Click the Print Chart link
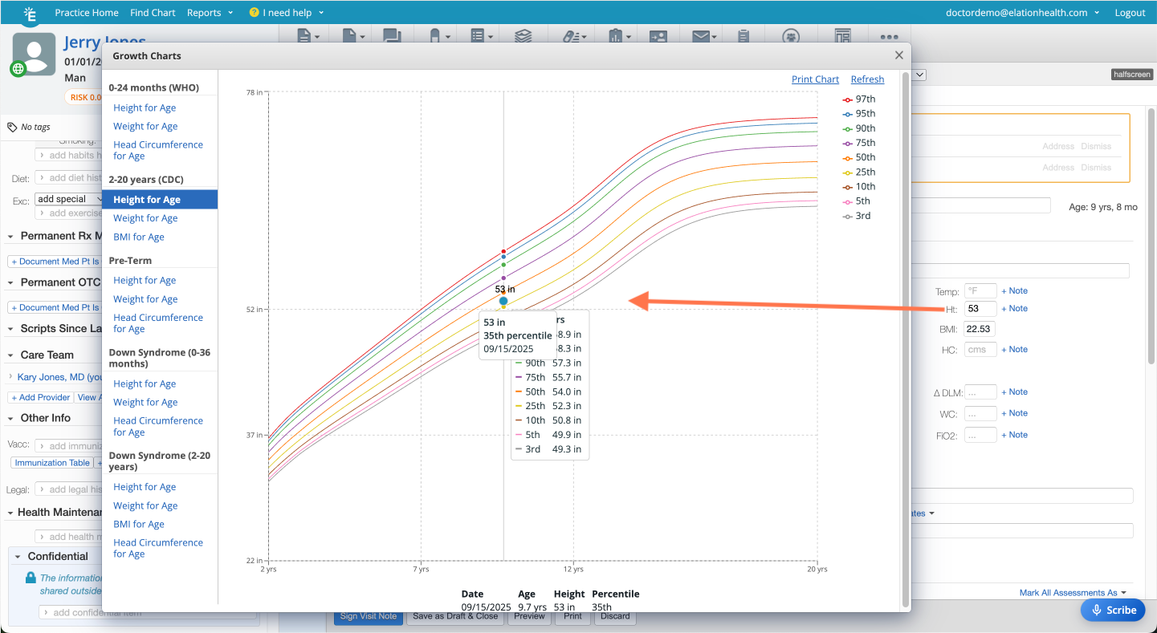The width and height of the screenshot is (1157, 633). tap(815, 79)
